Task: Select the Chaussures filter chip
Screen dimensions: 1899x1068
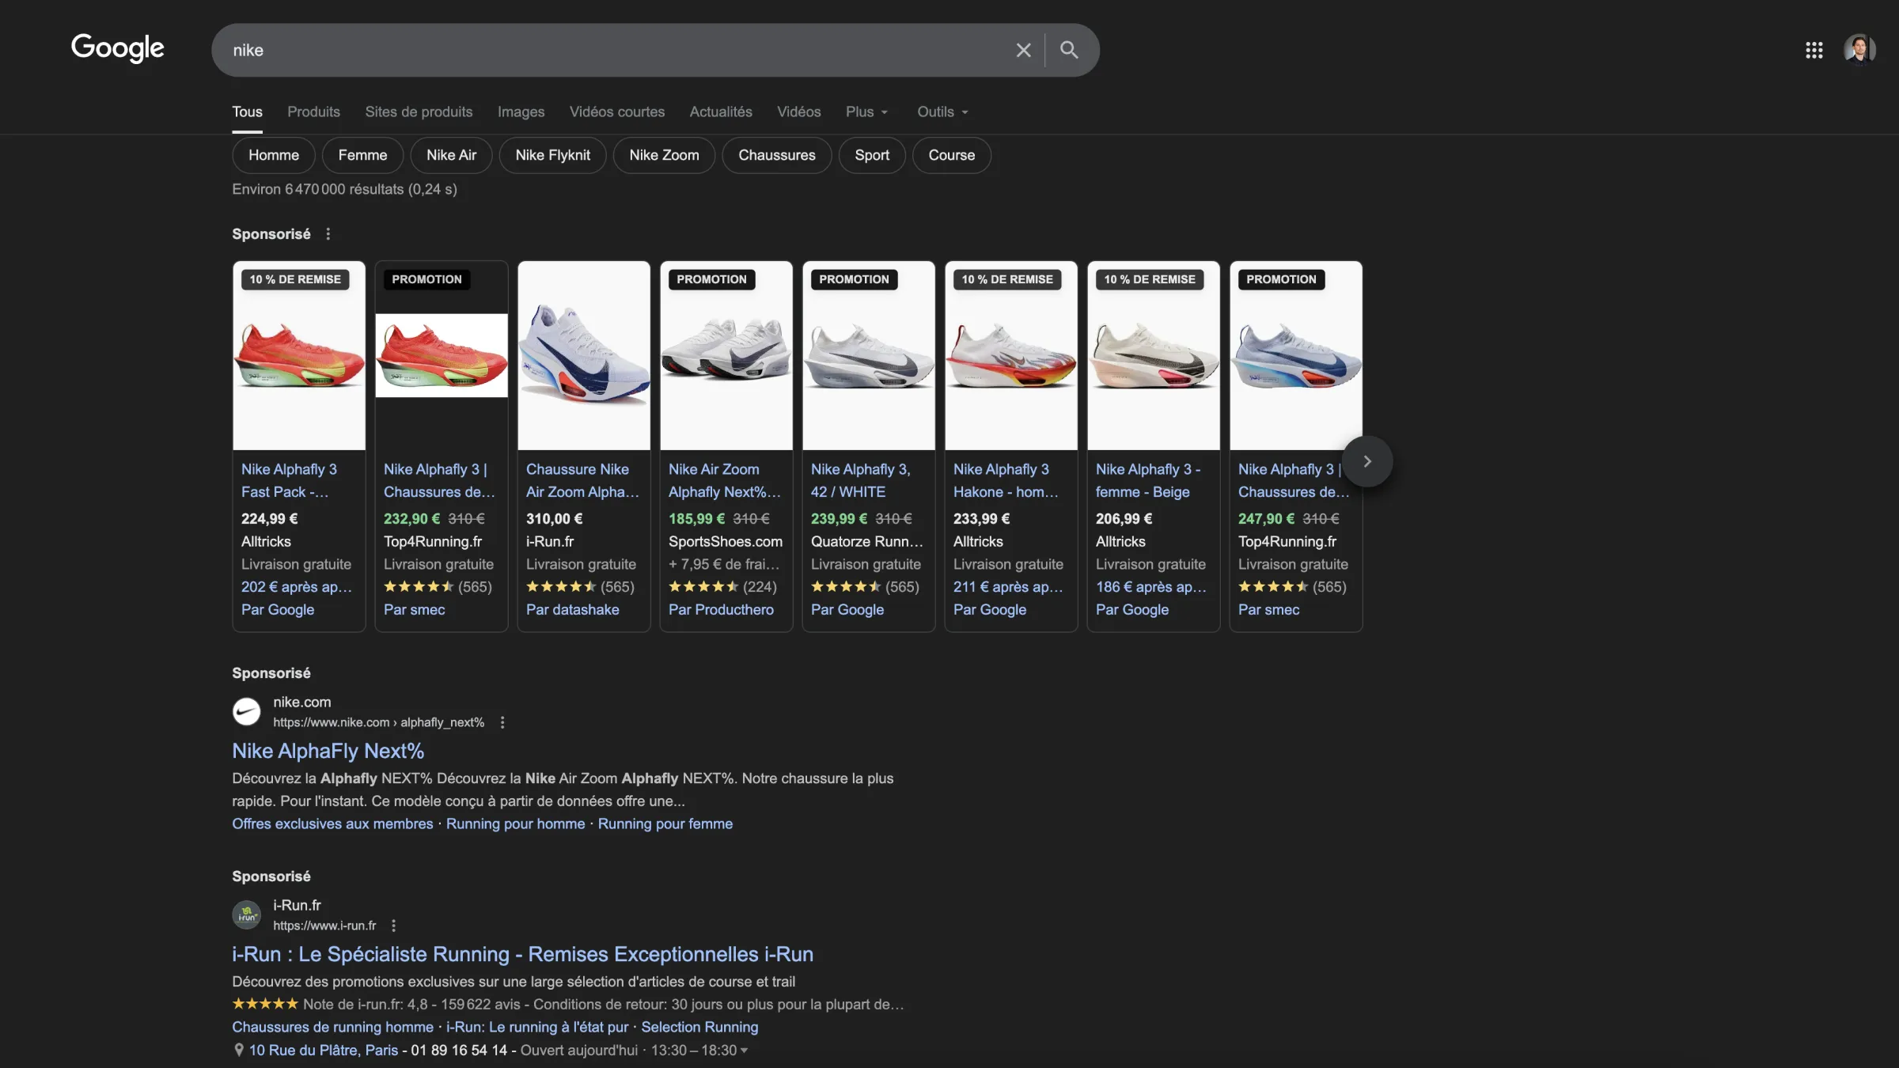Action: click(x=776, y=155)
